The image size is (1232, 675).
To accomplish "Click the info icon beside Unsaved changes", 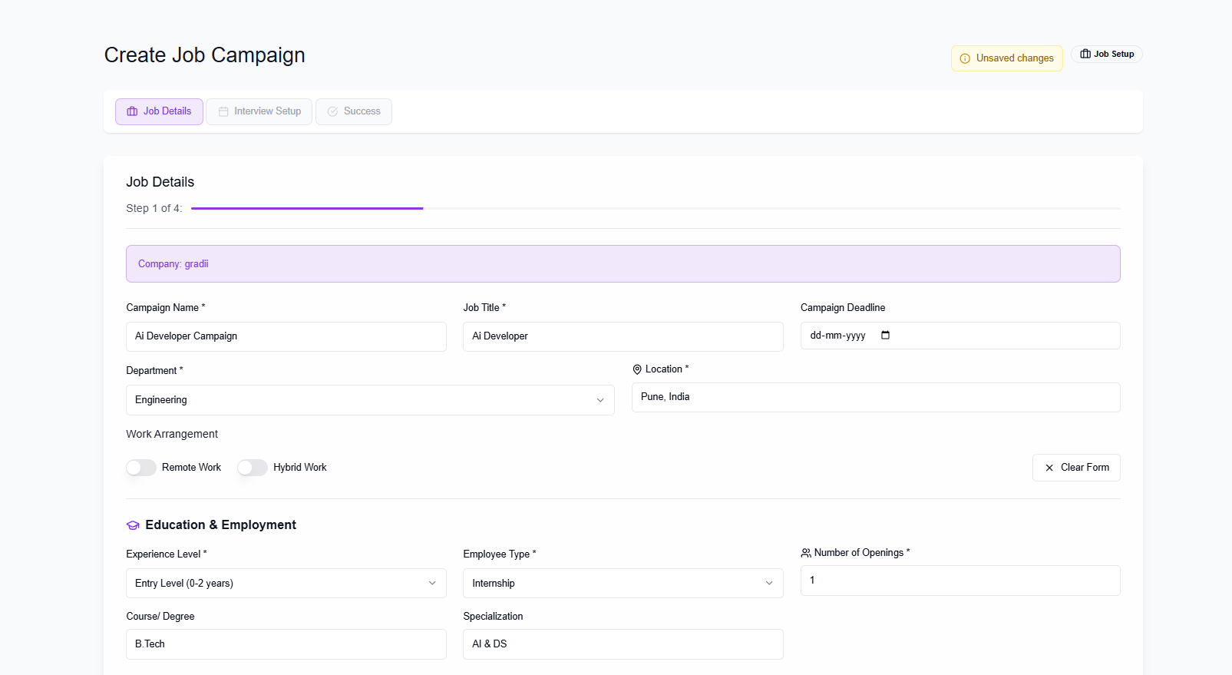I will 965,58.
